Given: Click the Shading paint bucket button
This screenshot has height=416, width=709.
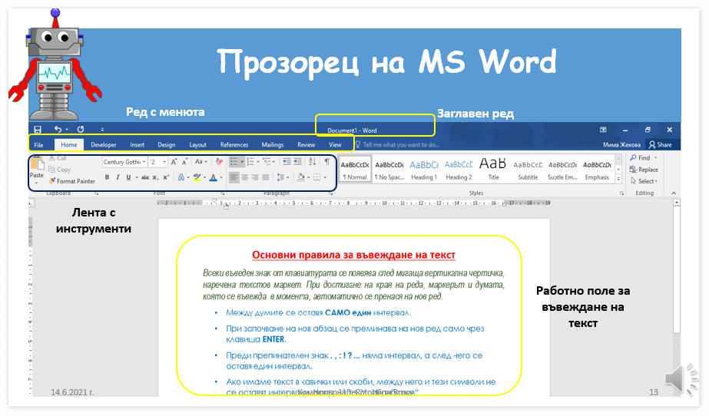Looking at the screenshot, I should [300, 177].
